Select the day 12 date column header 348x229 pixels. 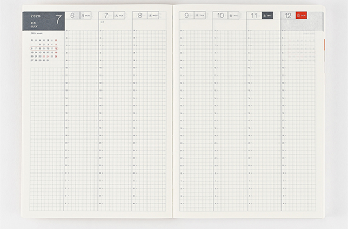pyautogui.click(x=288, y=16)
